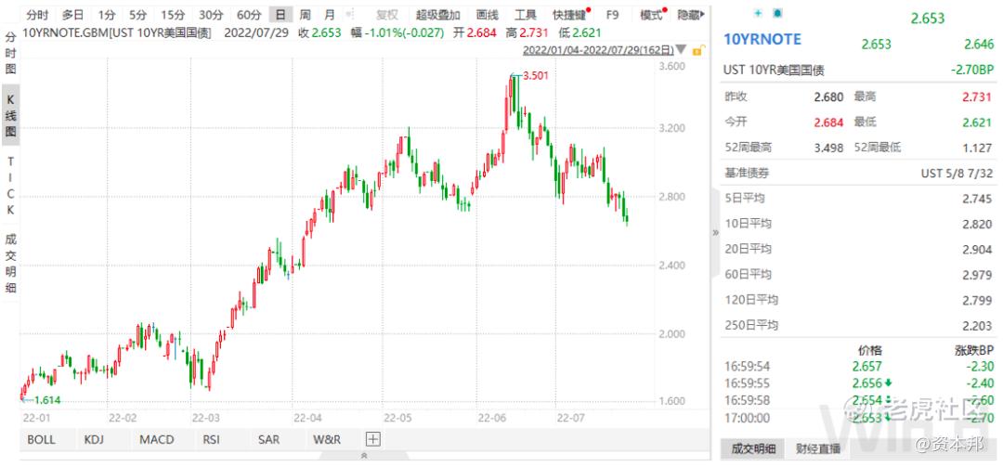Click the small icon left of 复权
Viewport: 1003px width, 467px height.
pos(349,15)
